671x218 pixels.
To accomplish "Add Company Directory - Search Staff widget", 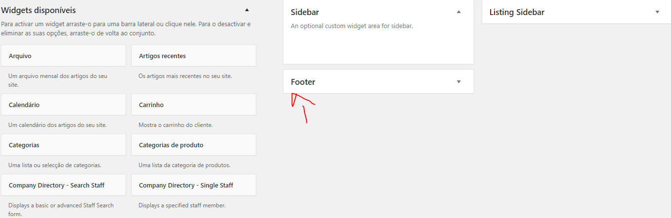I will pos(64,185).
